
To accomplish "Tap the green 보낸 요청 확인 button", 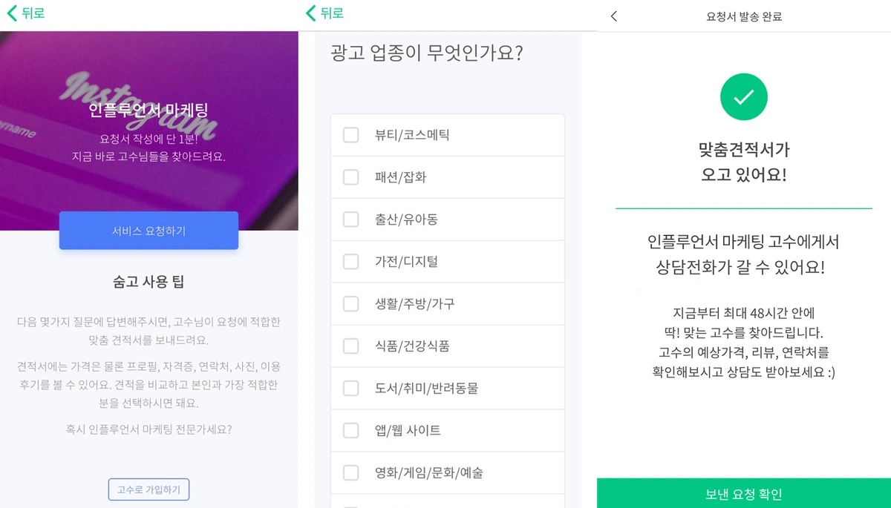I will point(743,492).
